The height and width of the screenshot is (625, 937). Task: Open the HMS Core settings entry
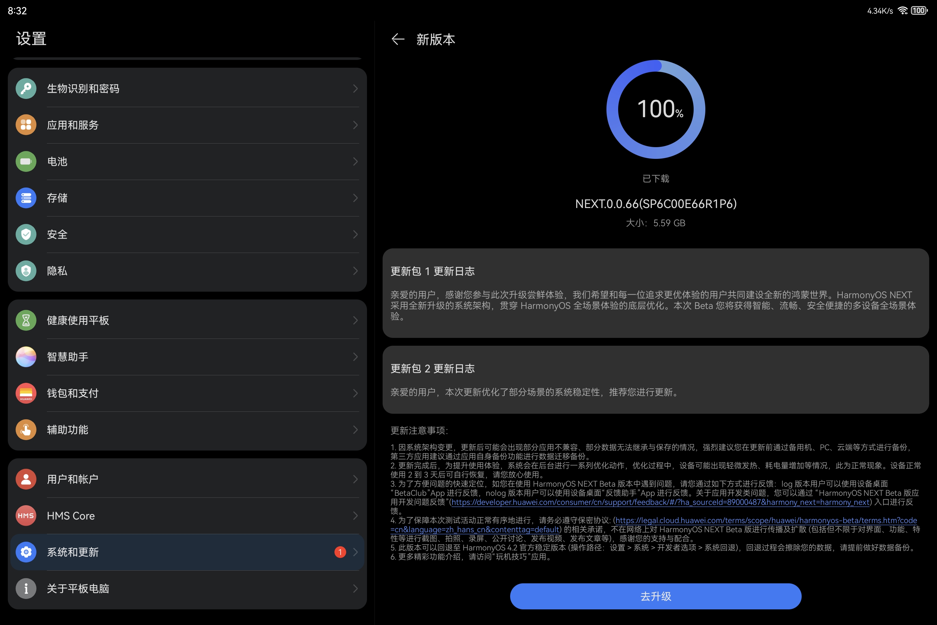pyautogui.click(x=187, y=515)
